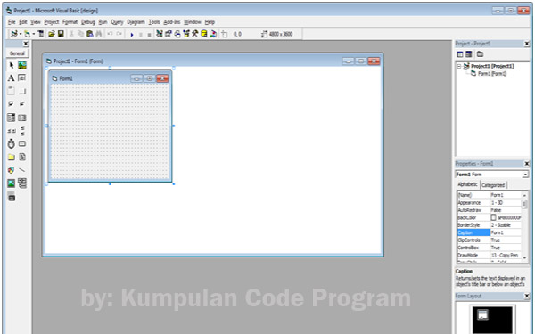This screenshot has height=334, width=535.
Task: Click the form thumbnail in Form Layout
Action: point(482,314)
